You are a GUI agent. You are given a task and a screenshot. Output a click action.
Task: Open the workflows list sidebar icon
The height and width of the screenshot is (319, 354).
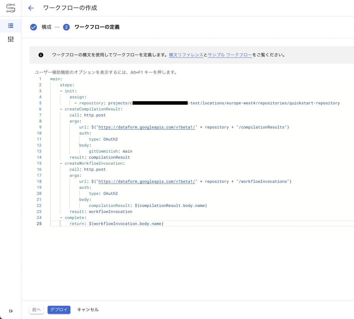coord(11,26)
